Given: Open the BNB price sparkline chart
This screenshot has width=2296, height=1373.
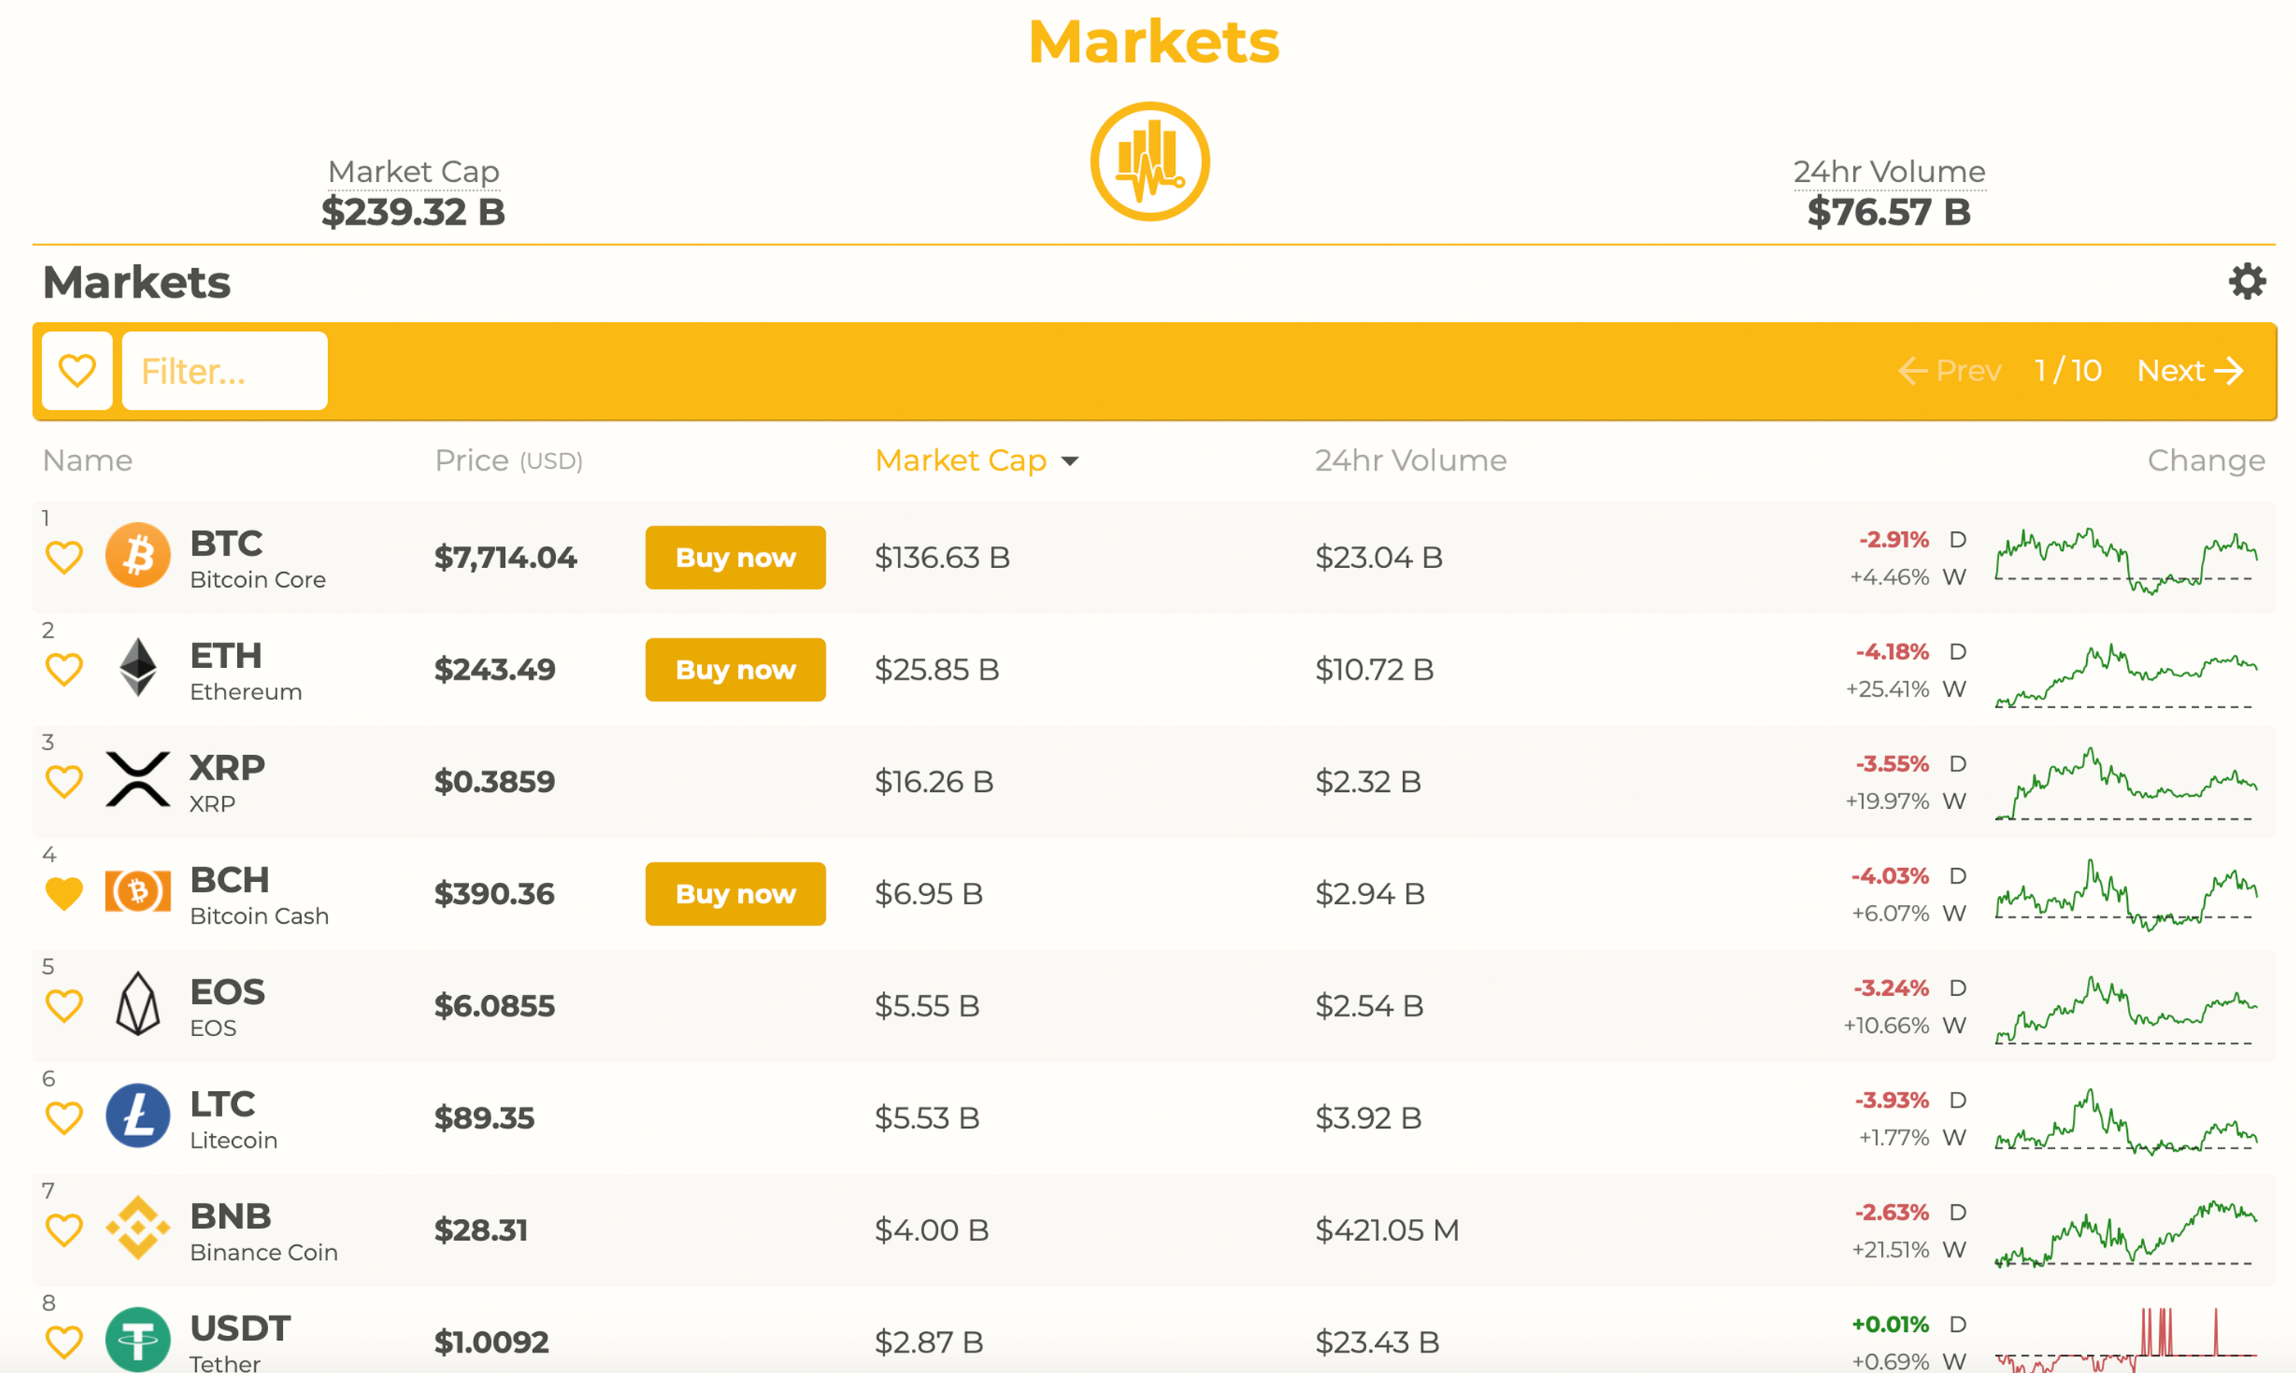Looking at the screenshot, I should [2126, 1234].
